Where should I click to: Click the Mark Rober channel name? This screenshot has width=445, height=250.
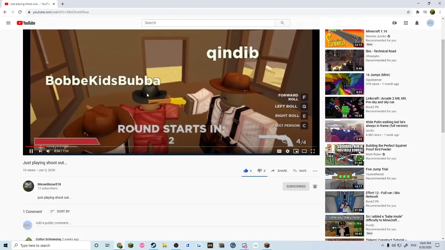pos(373,154)
